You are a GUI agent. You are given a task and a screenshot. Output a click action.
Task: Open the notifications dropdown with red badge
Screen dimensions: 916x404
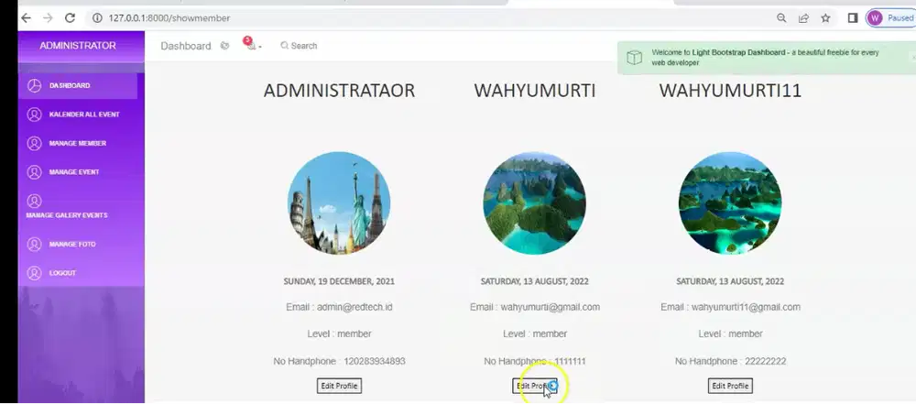[x=251, y=45]
